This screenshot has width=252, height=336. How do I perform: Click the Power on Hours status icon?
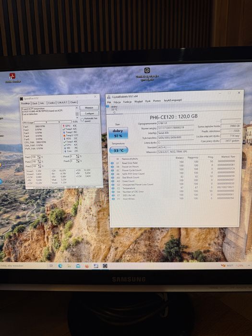point(112,167)
